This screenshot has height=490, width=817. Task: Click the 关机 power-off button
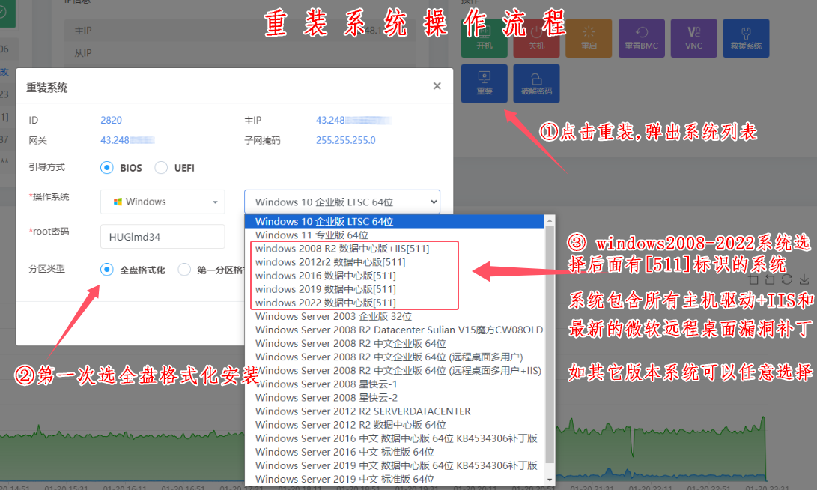pos(536,38)
